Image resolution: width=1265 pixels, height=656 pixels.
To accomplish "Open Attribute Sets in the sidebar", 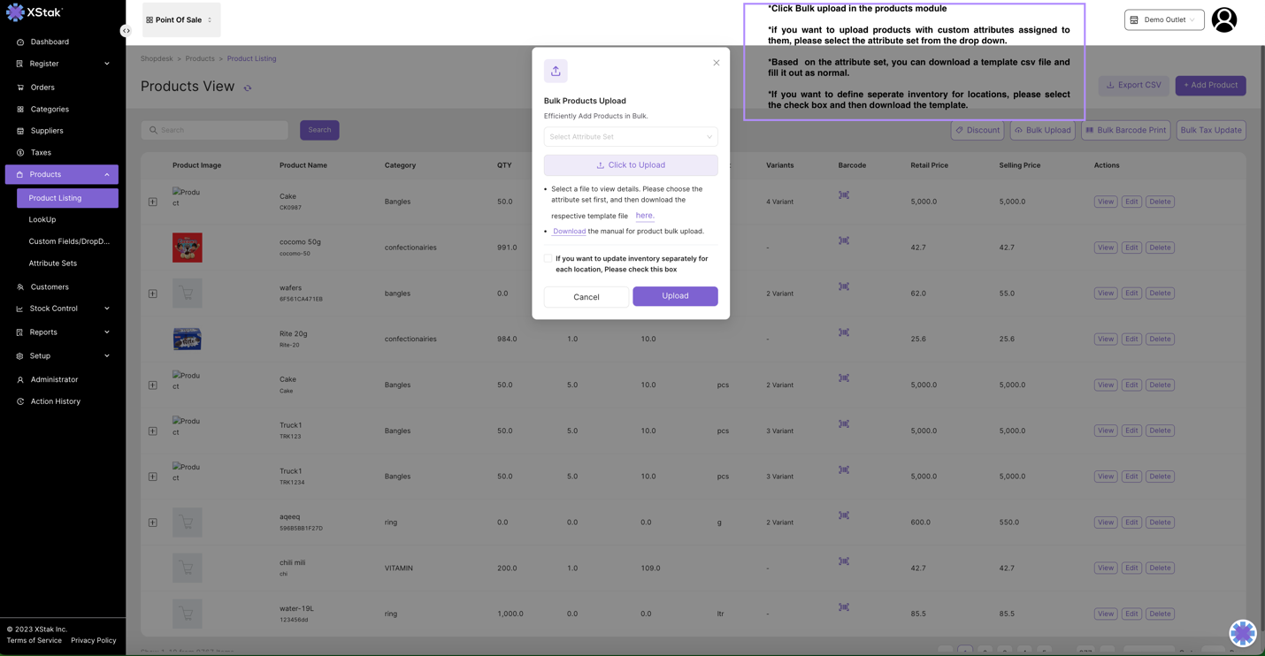I will 52,263.
